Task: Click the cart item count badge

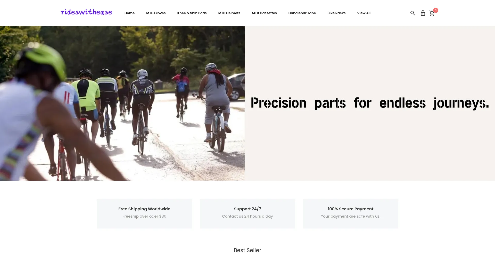Action: (x=436, y=10)
